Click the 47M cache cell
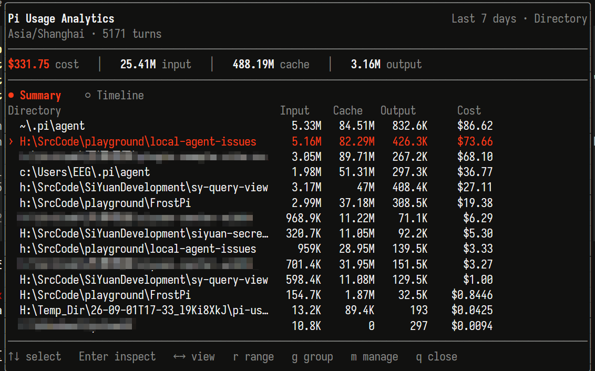The image size is (595, 371). (366, 188)
